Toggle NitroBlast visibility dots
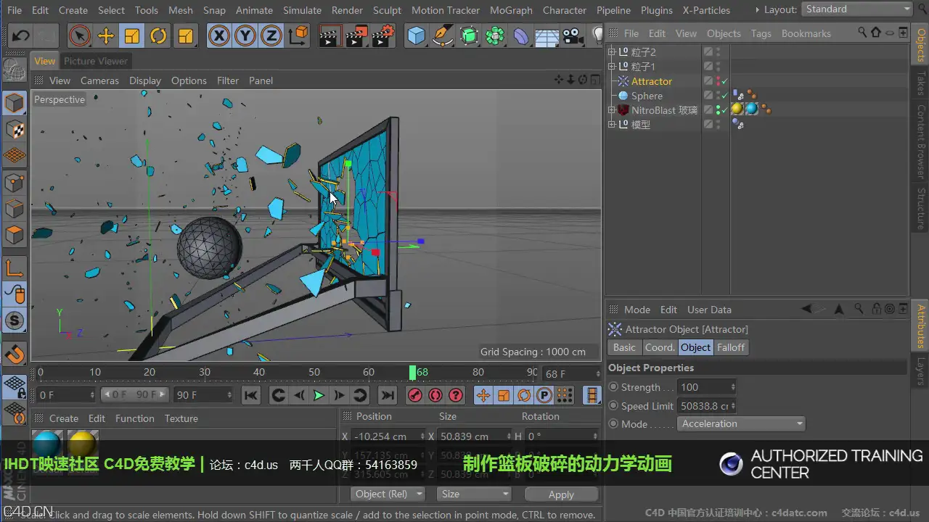The image size is (929, 522). tap(718, 110)
